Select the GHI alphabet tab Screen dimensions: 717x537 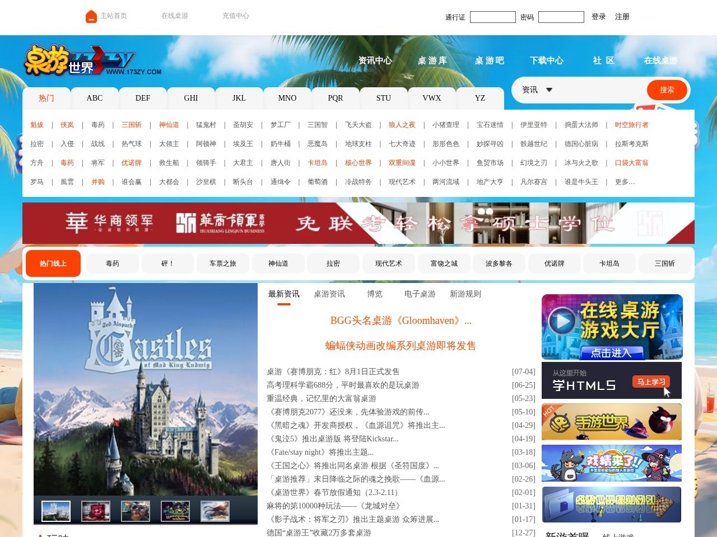[x=191, y=98]
